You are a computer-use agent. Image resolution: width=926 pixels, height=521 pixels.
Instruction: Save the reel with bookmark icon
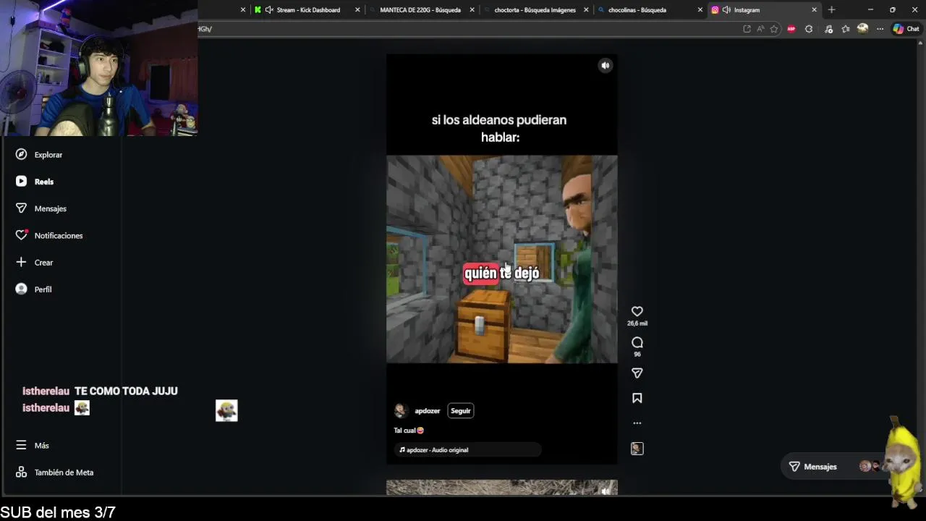click(x=637, y=398)
